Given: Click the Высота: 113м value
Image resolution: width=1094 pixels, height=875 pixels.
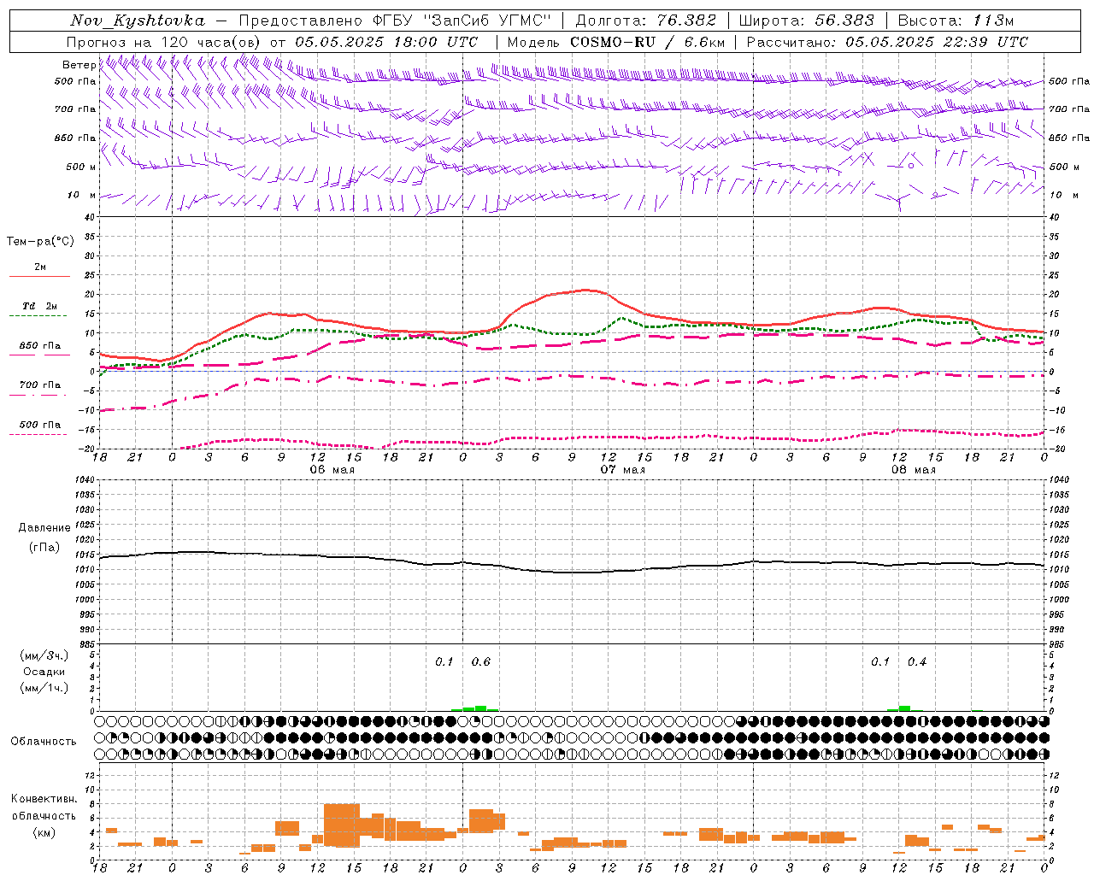Looking at the screenshot, I should 956,21.
